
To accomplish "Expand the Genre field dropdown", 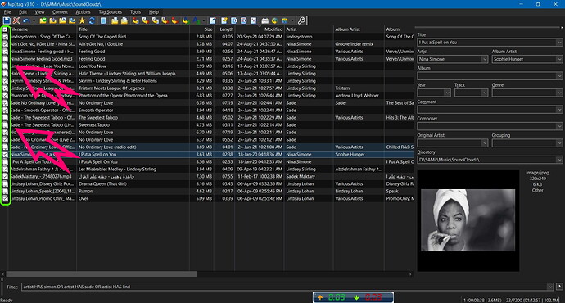I will click(559, 93).
